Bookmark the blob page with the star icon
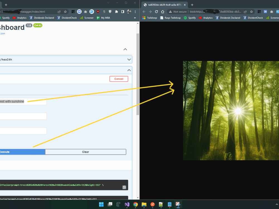 [251, 12]
